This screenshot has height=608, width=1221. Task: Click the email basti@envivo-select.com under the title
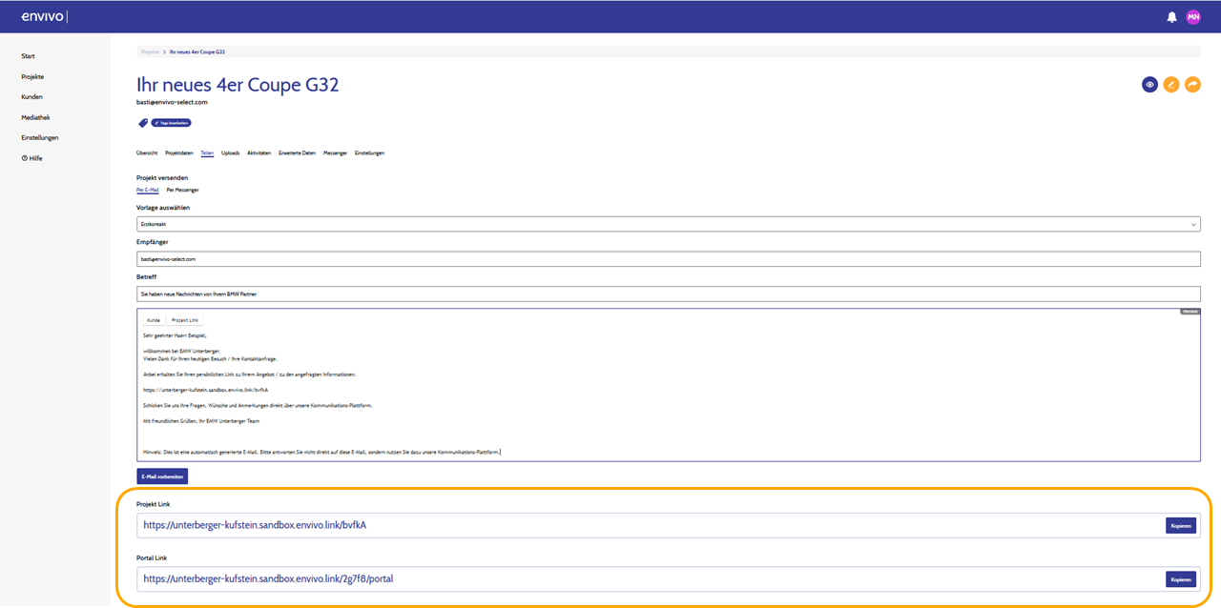[x=173, y=102]
